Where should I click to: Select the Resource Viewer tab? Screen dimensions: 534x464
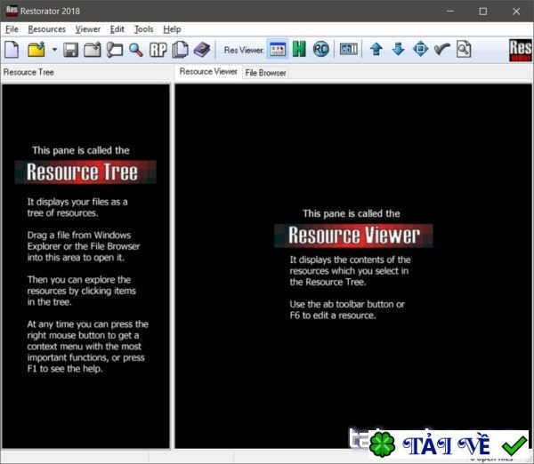point(208,72)
